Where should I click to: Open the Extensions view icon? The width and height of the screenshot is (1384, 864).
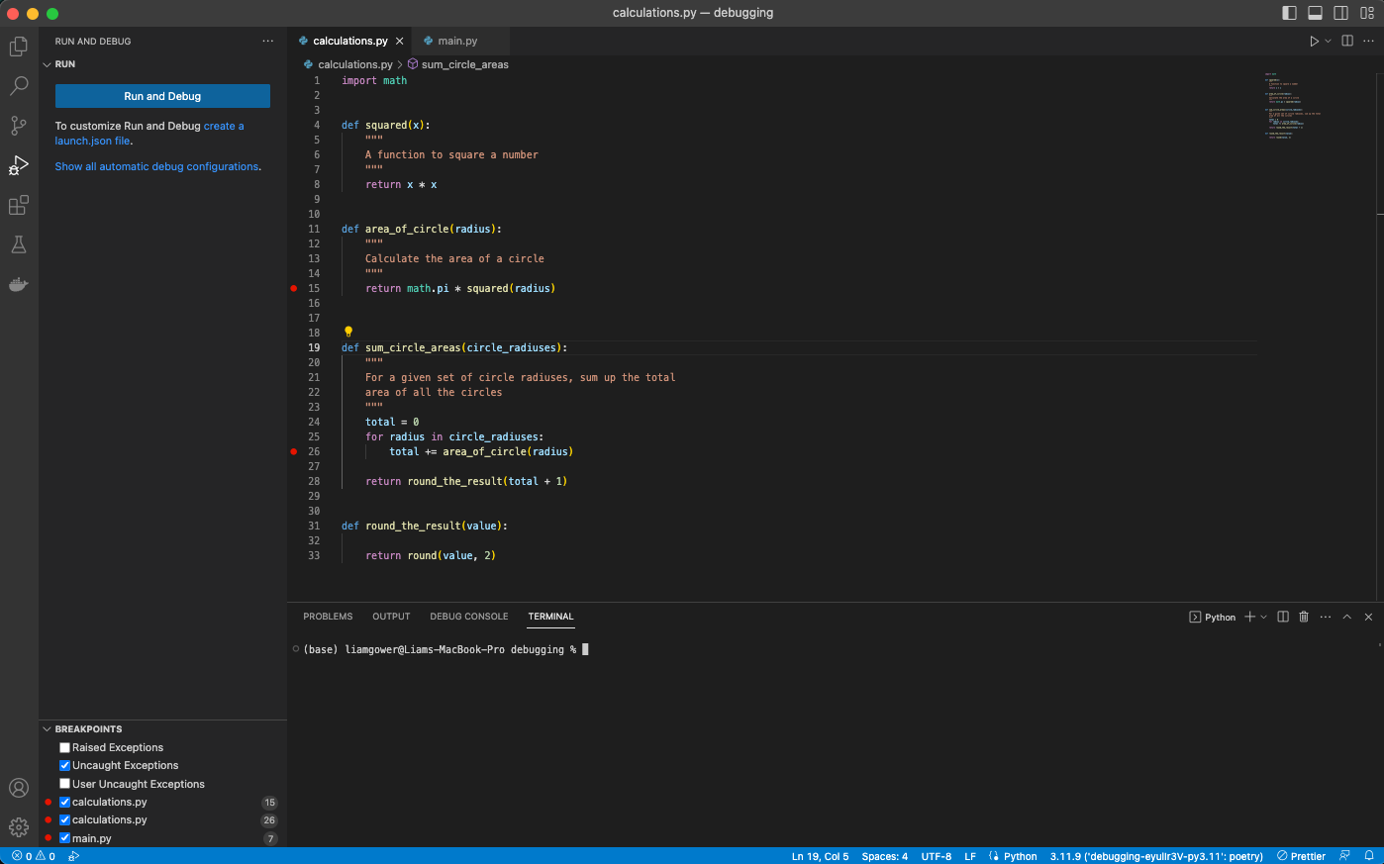(18, 205)
